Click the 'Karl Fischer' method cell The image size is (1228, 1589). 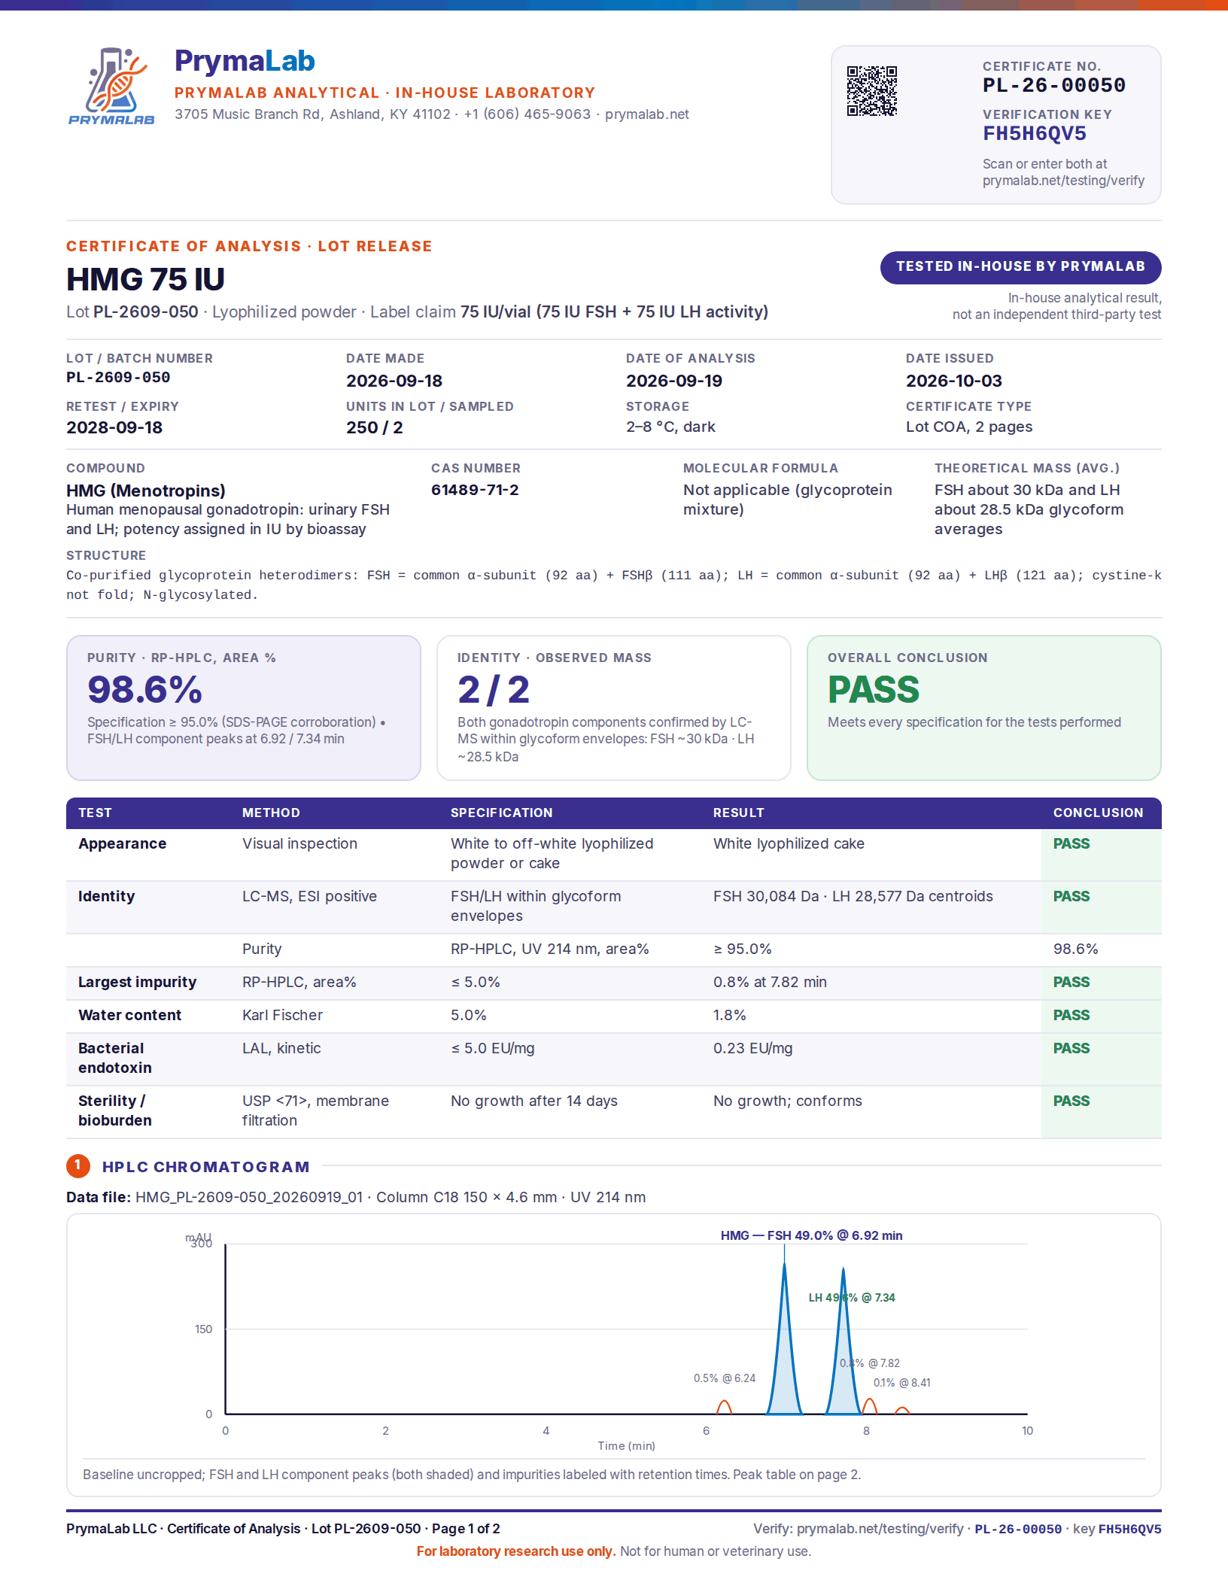tap(282, 1015)
